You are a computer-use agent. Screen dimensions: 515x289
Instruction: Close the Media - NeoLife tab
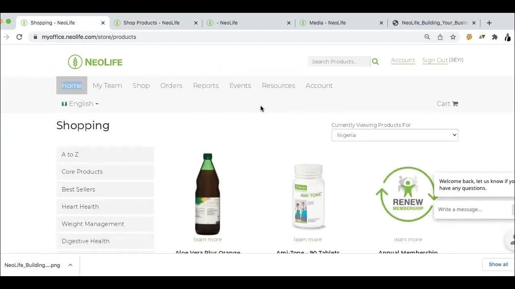tap(381, 23)
